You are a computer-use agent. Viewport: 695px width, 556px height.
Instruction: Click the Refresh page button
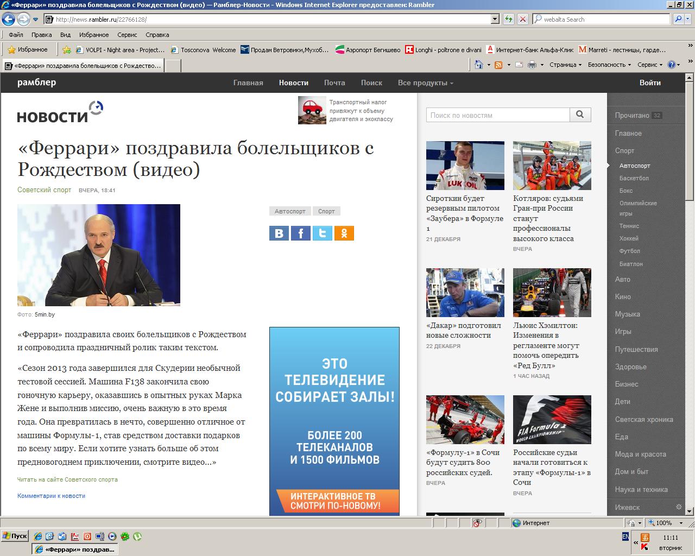(x=509, y=19)
